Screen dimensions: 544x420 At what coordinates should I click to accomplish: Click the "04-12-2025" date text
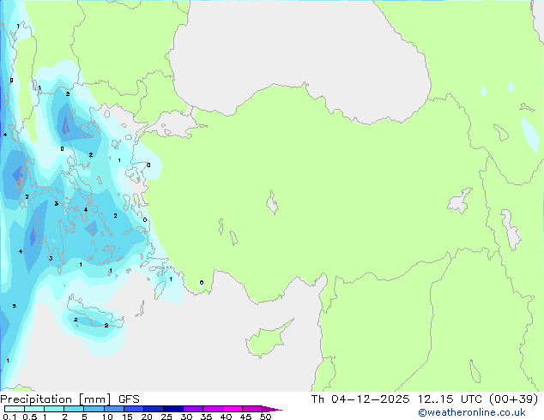coord(370,399)
